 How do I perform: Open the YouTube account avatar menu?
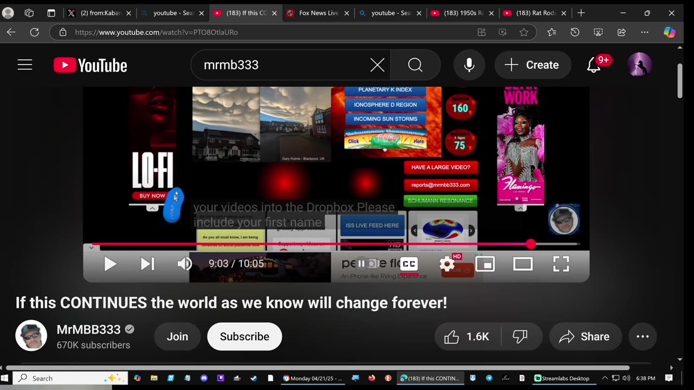tap(640, 65)
